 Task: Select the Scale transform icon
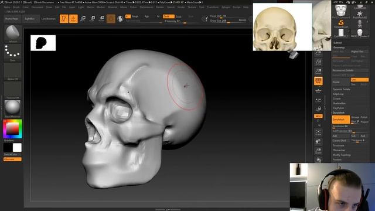[x=92, y=19]
